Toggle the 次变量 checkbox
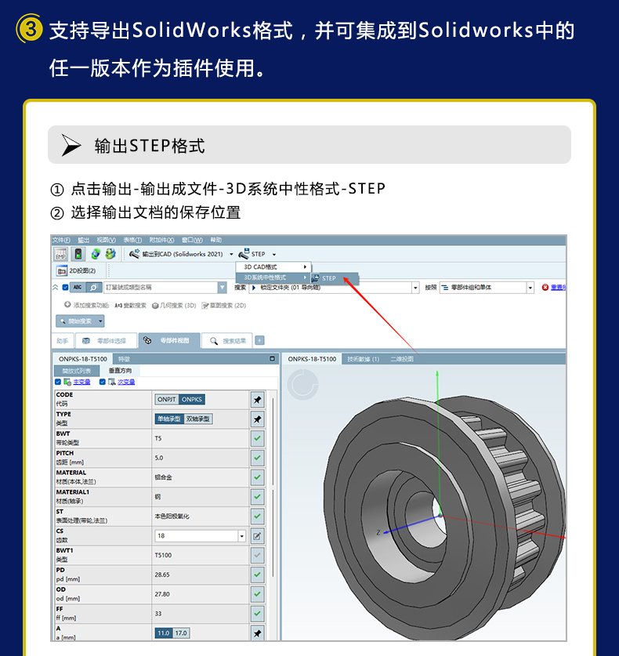The width and height of the screenshot is (619, 656). point(103,382)
